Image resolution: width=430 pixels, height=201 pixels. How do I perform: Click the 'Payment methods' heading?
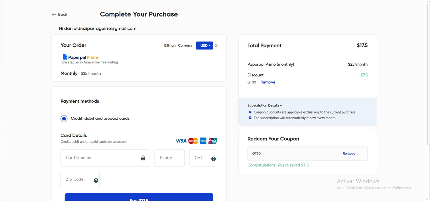(x=80, y=101)
